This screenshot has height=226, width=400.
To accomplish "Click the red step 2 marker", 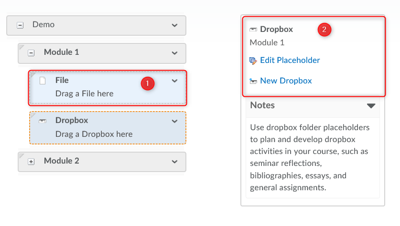I will (x=324, y=30).
